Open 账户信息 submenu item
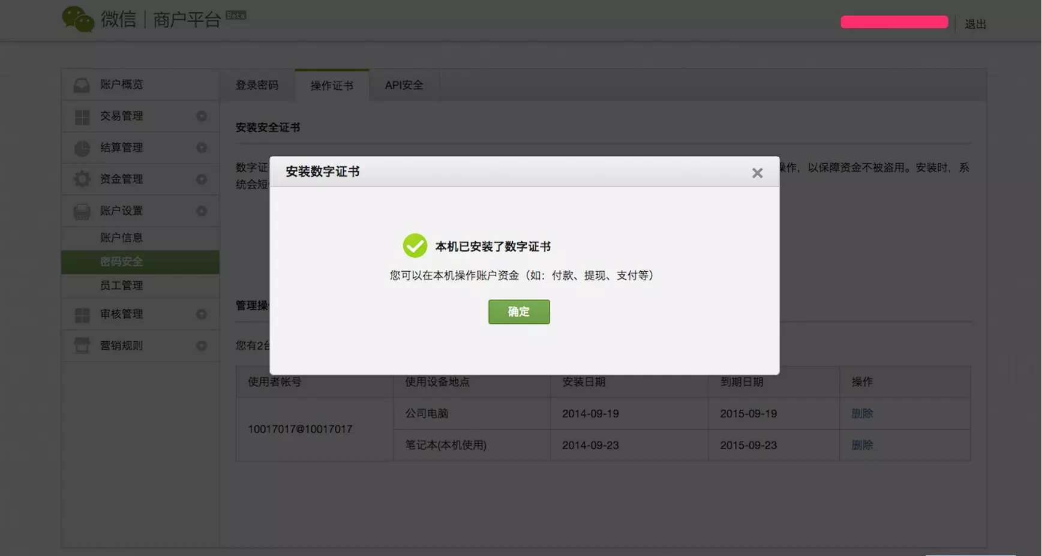This screenshot has height=556, width=1042. [x=140, y=238]
